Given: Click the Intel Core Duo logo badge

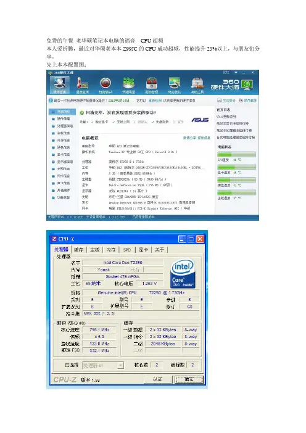Looking at the screenshot, I should tap(183, 274).
